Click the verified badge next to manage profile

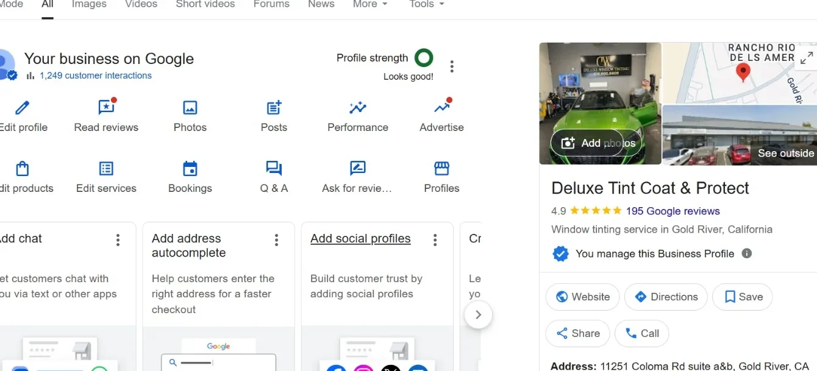560,253
